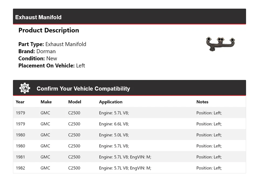Click the Year column header

click(x=20, y=102)
